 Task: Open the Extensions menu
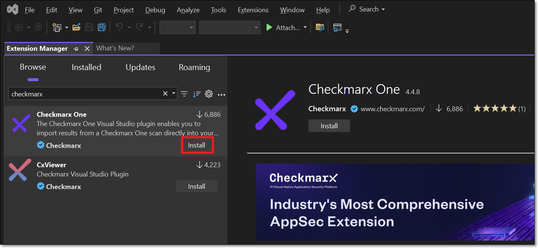coord(253,10)
